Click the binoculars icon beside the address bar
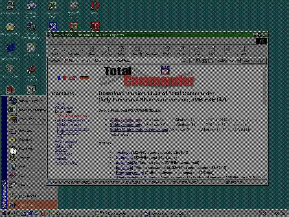Screen dimensions: 289x217 204,61
